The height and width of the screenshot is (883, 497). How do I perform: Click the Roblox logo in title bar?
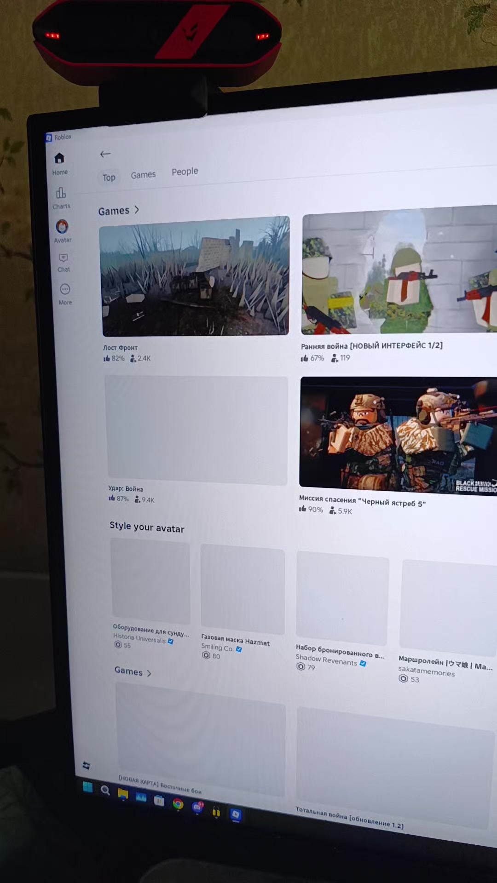click(x=49, y=138)
